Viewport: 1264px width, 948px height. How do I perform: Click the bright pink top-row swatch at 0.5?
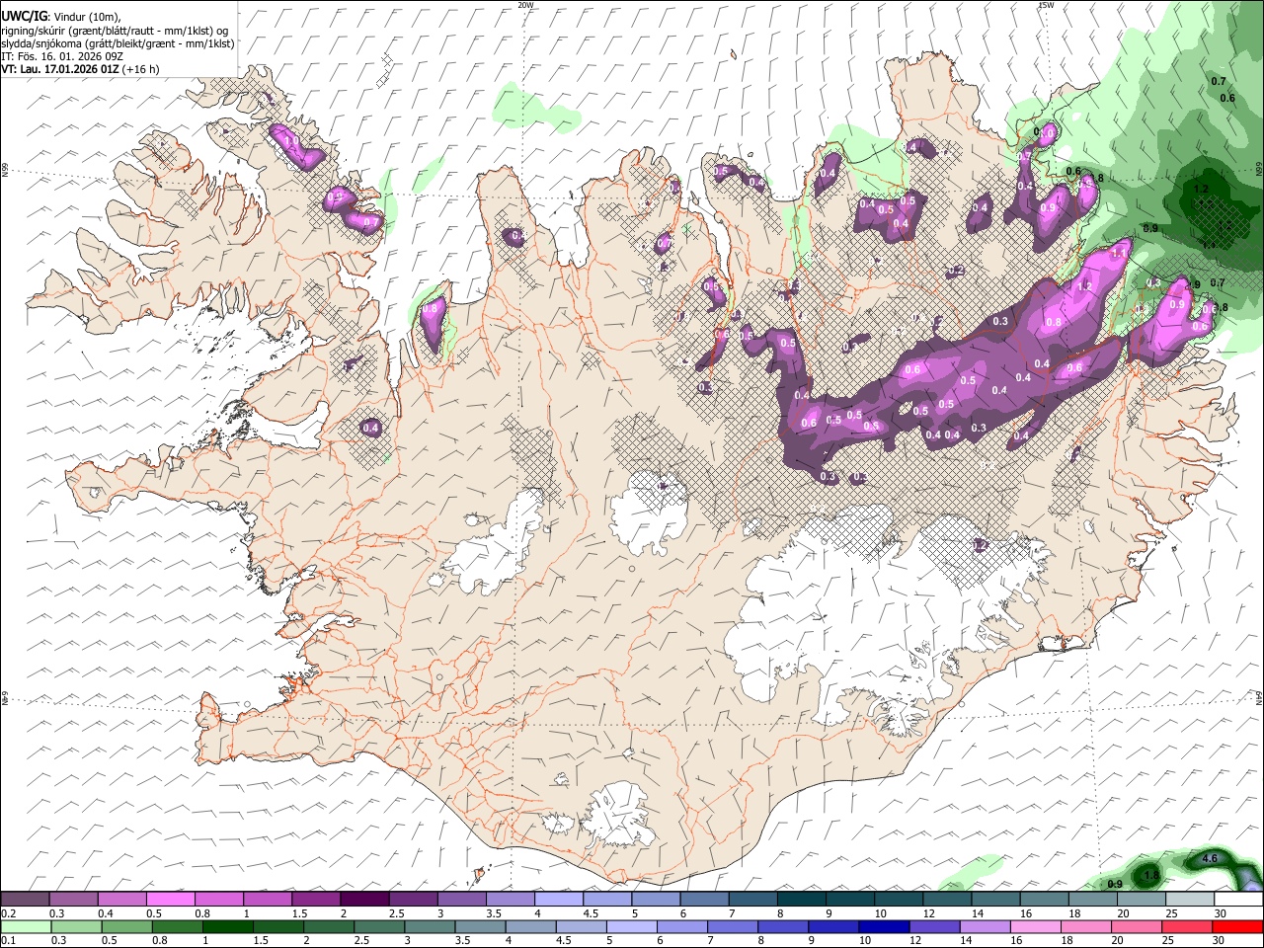coord(170,899)
